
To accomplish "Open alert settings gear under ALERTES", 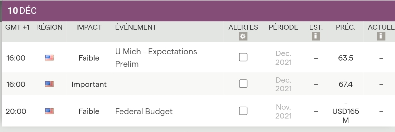I will (x=243, y=37).
